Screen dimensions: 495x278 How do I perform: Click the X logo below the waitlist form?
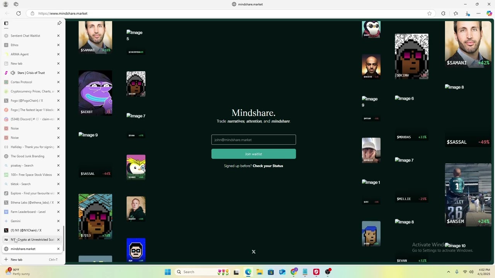coord(254,252)
